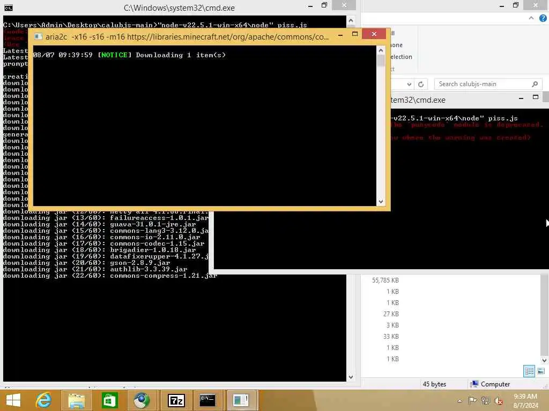This screenshot has width=549, height=411.
Task: Click the 27 KB file size entry
Action: [x=391, y=314]
